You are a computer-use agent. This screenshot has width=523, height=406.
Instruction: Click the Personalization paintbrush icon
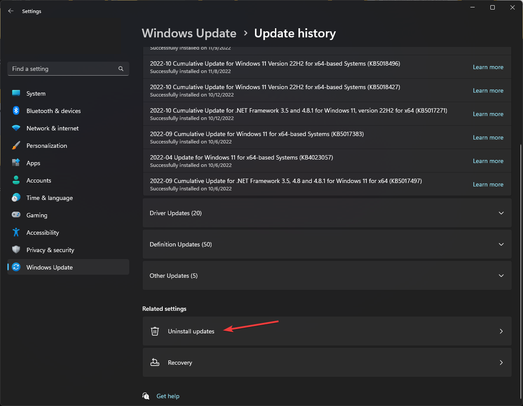pyautogui.click(x=16, y=146)
